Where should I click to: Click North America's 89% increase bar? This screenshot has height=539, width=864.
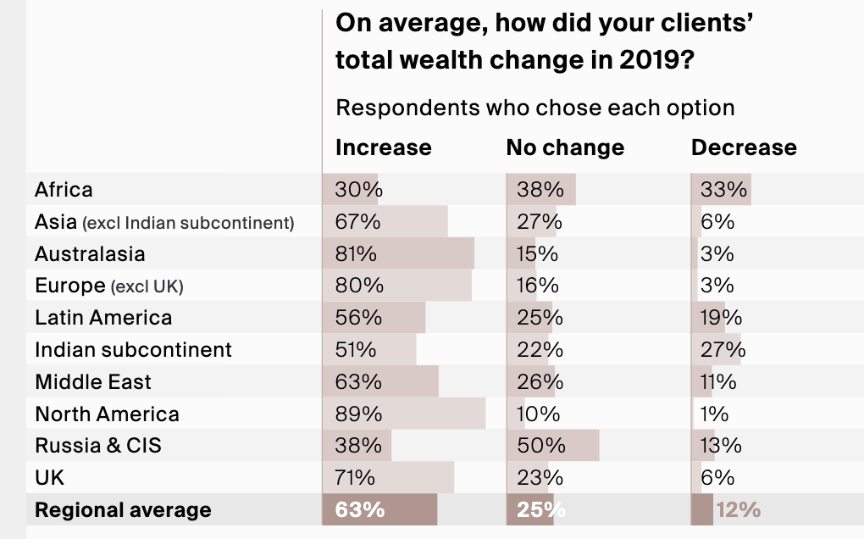404,414
